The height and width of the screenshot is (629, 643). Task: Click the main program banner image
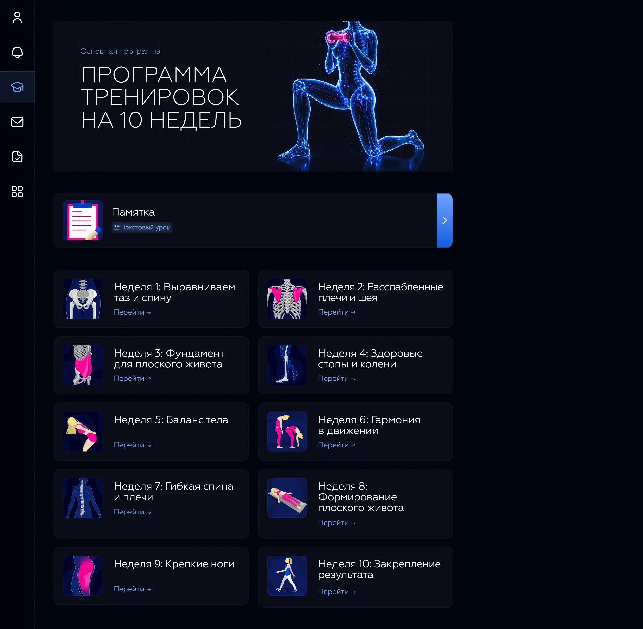pos(253,96)
